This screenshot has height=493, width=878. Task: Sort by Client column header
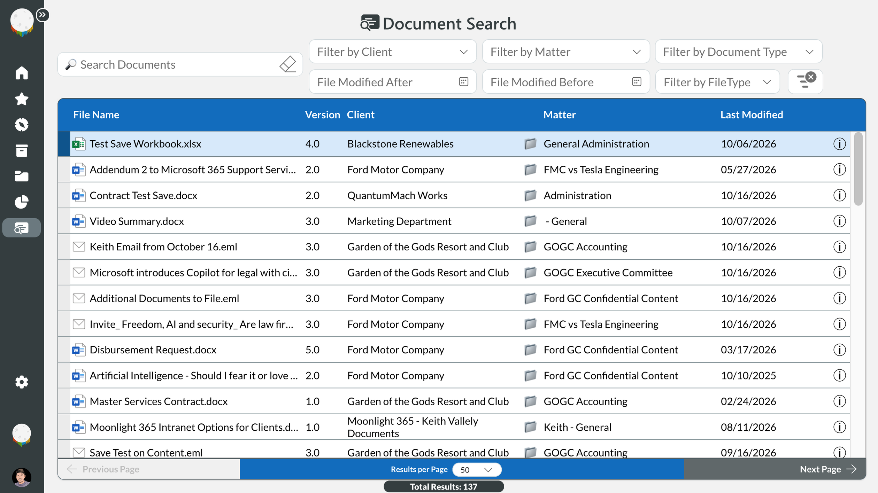pyautogui.click(x=361, y=115)
